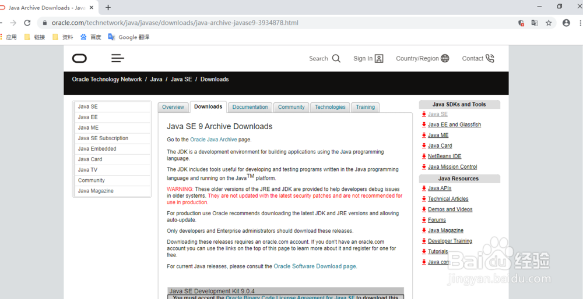This screenshot has height=299, width=583.
Task: Open Java SE Subscription sidebar item
Action: coord(113,138)
